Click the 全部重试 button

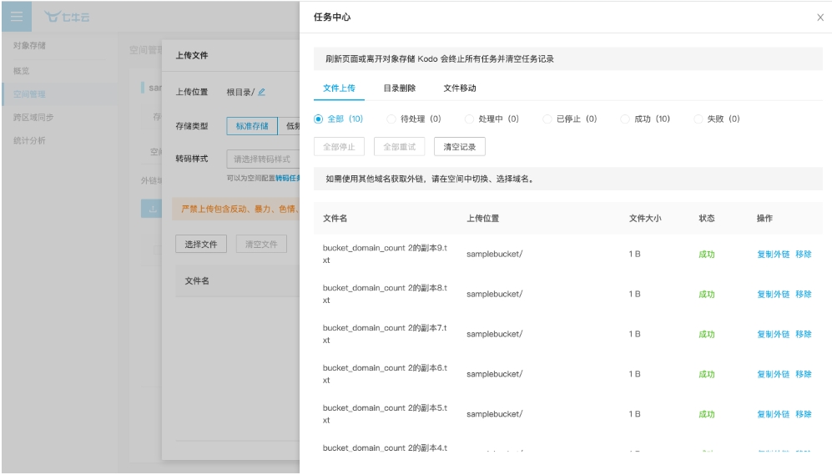(x=400, y=146)
